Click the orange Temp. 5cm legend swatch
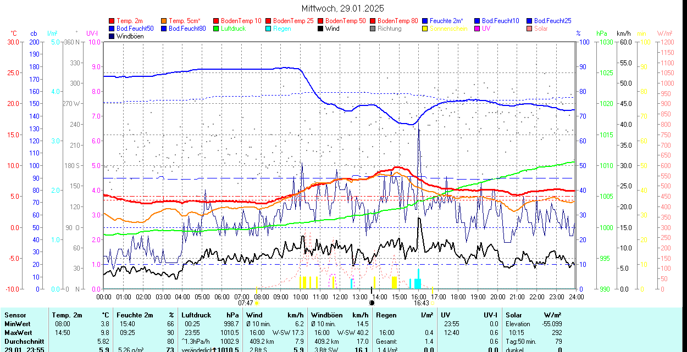The width and height of the screenshot is (687, 352). click(x=164, y=21)
